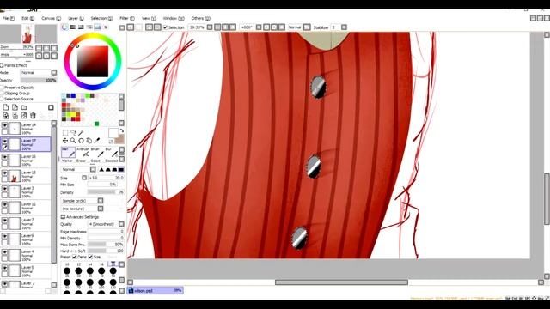The height and width of the screenshot is (309, 550).
Task: Show the scratchpad panel icon
Action: point(106,27)
